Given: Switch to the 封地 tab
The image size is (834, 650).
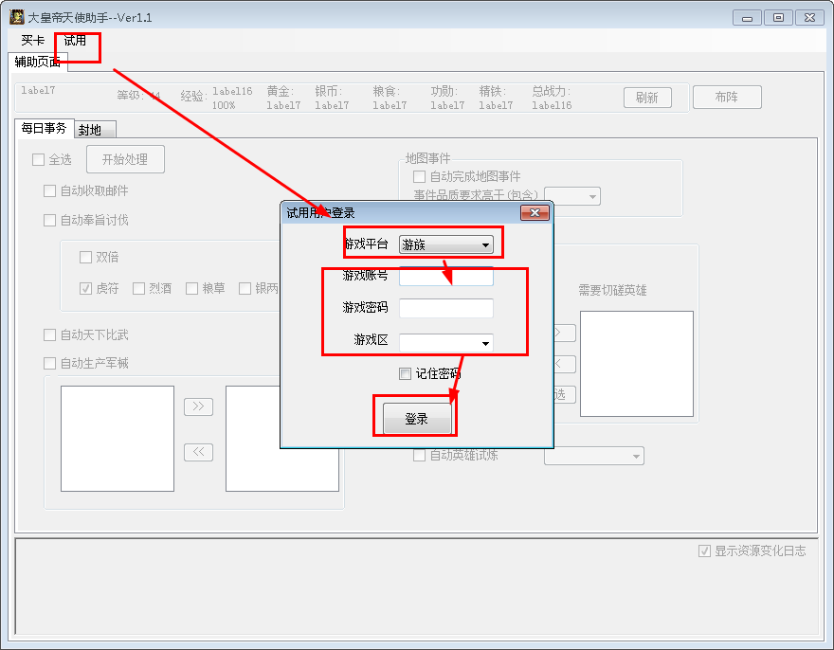Looking at the screenshot, I should 90,130.
